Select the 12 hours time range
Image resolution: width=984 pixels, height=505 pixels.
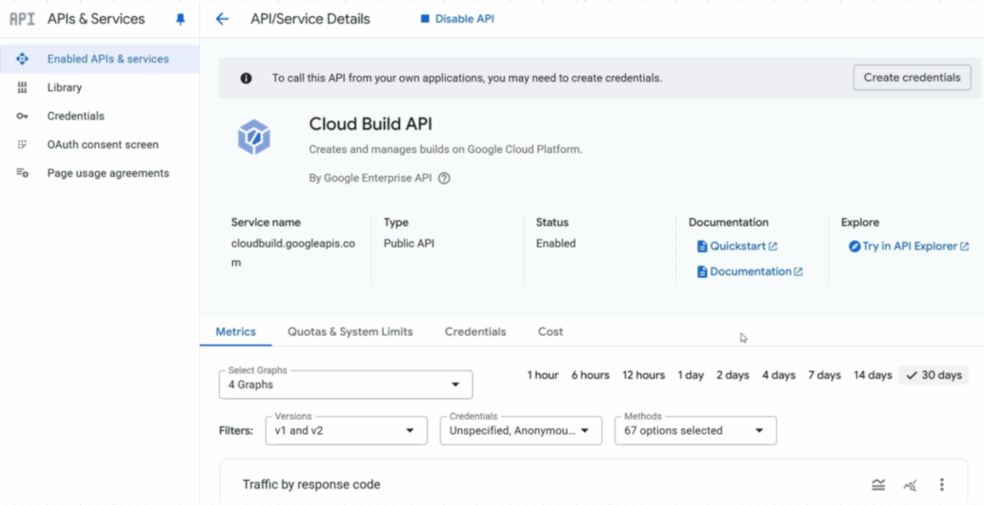[x=644, y=375]
